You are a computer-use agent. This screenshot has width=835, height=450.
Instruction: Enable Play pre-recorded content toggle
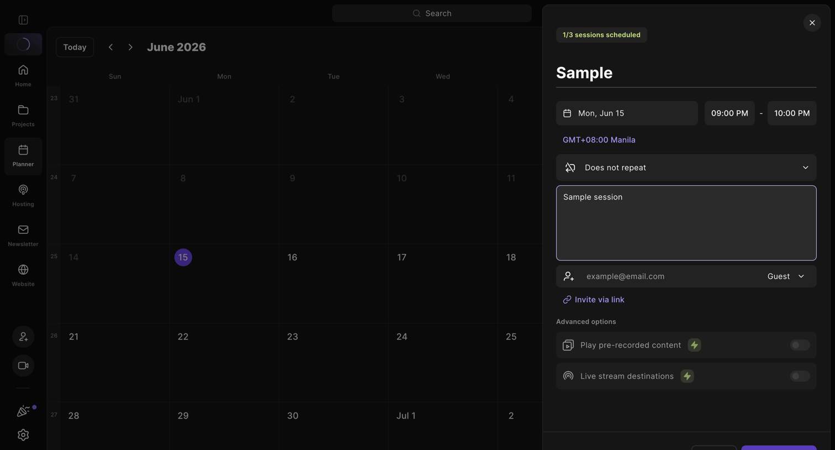pos(800,345)
